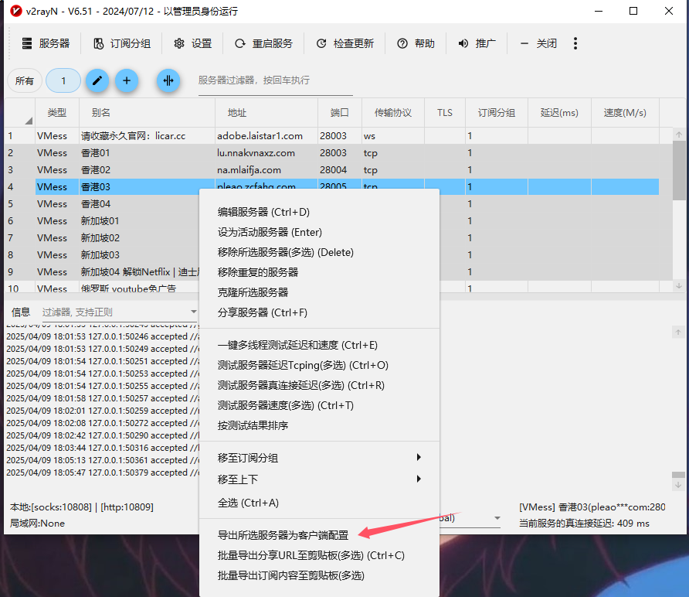Click the auto column width icon
Image resolution: width=689 pixels, height=597 pixels.
pyautogui.click(x=168, y=80)
